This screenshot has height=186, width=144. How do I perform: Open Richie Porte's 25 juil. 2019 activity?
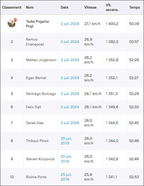click(66, 177)
